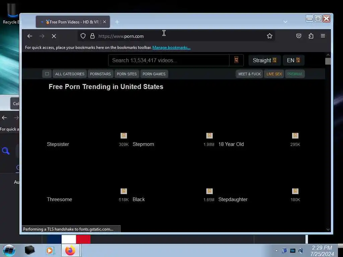Click the scrollbar up arrow
This screenshot has height=257, width=343.
click(x=328, y=55)
